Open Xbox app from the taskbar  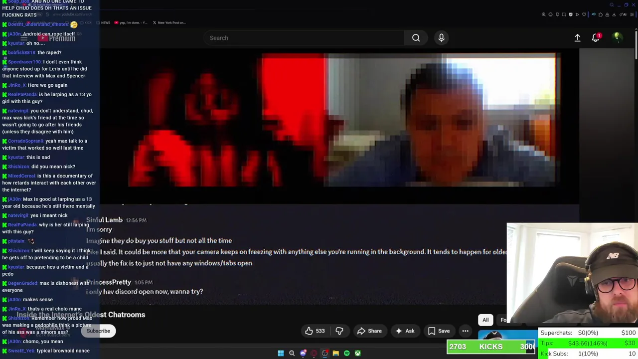click(357, 354)
